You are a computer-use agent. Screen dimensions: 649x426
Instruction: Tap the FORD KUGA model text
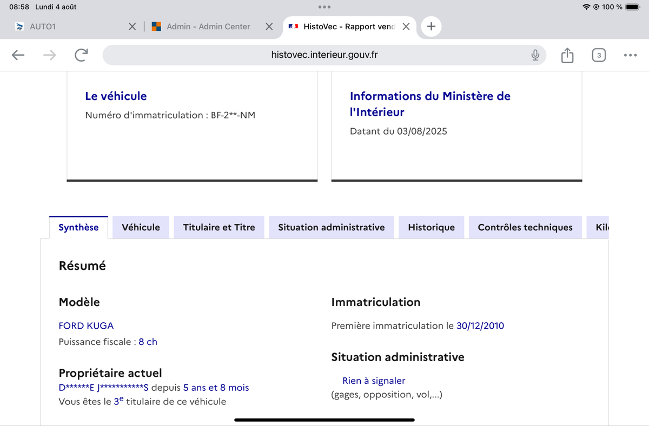pos(86,326)
